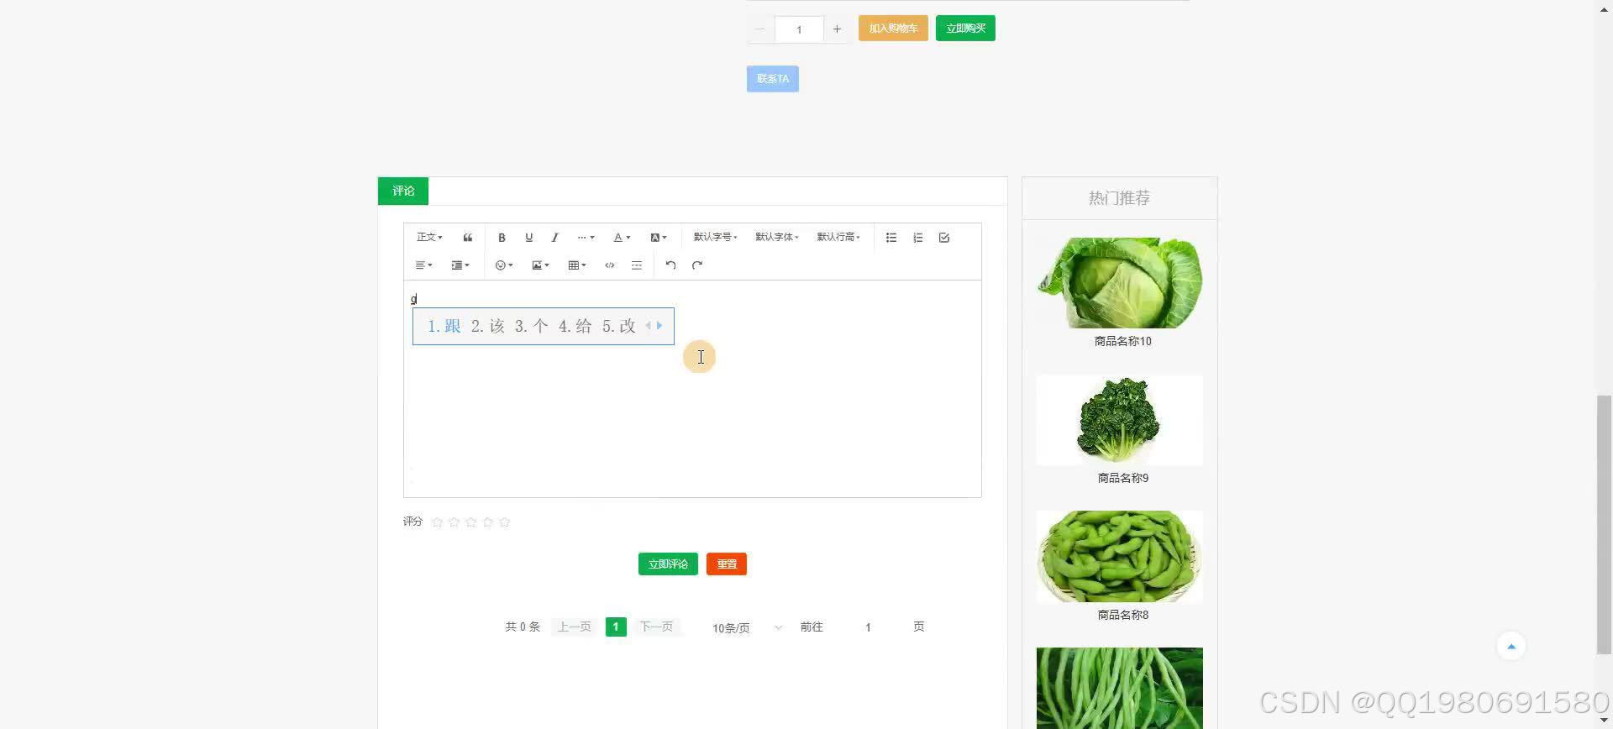Open the green beans product thumbnail
Screen dimensions: 1613x729
(x=1119, y=688)
